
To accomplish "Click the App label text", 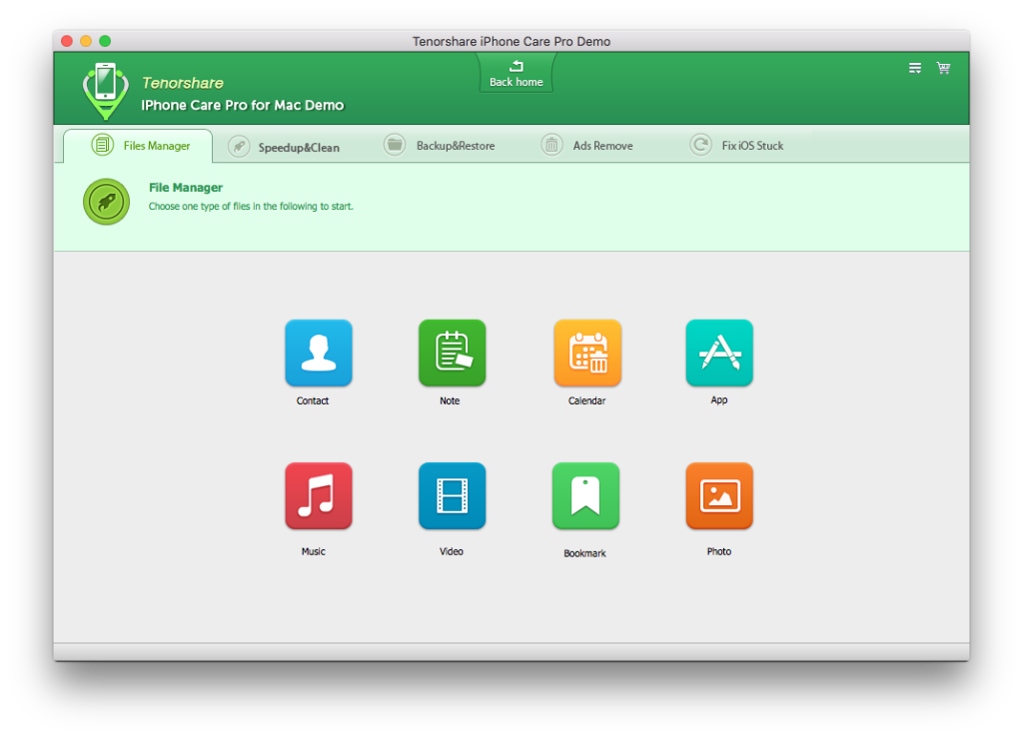I will [719, 400].
